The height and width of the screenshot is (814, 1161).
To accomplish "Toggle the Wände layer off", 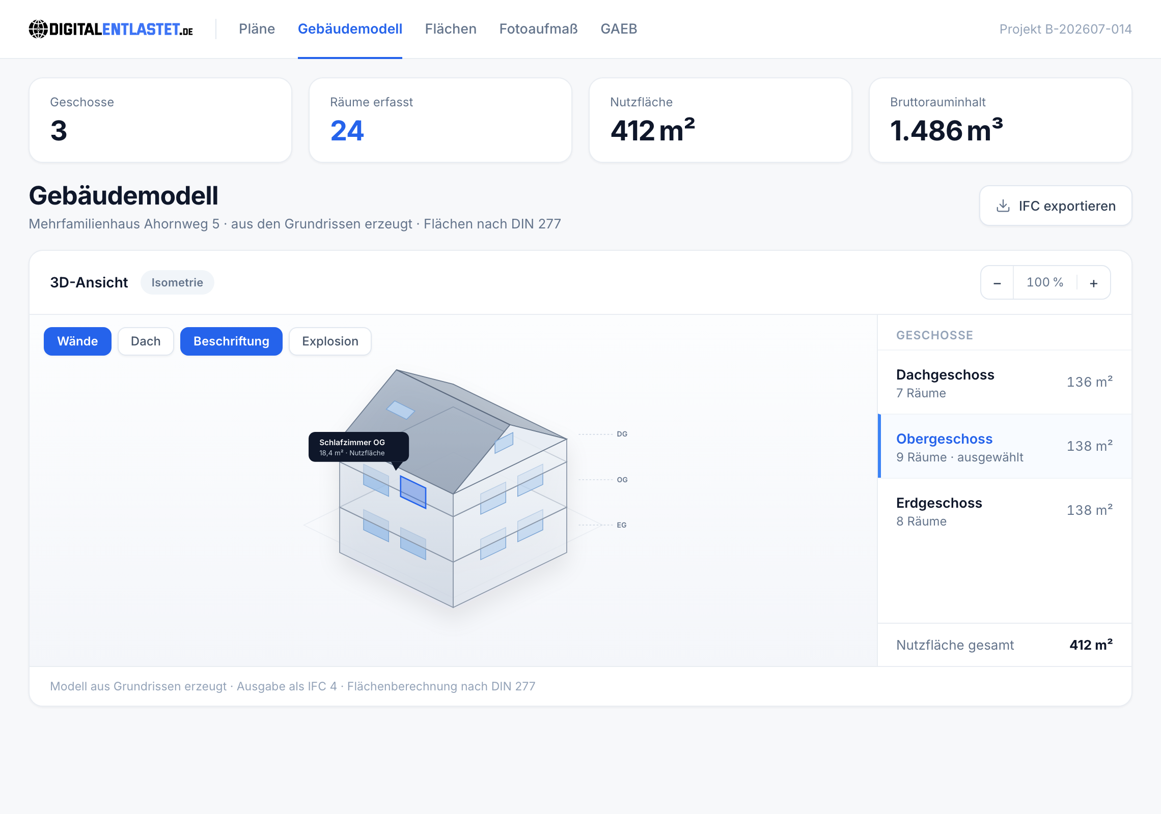I will click(77, 341).
